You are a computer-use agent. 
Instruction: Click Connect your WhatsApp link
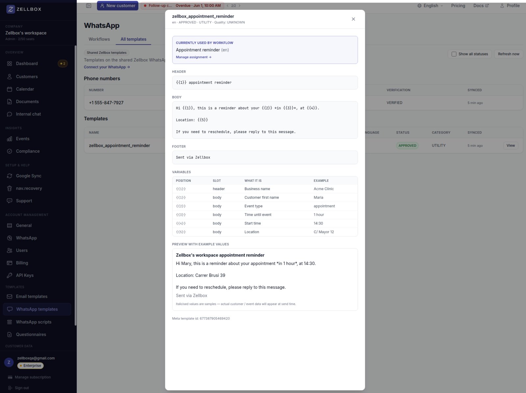pyautogui.click(x=107, y=67)
